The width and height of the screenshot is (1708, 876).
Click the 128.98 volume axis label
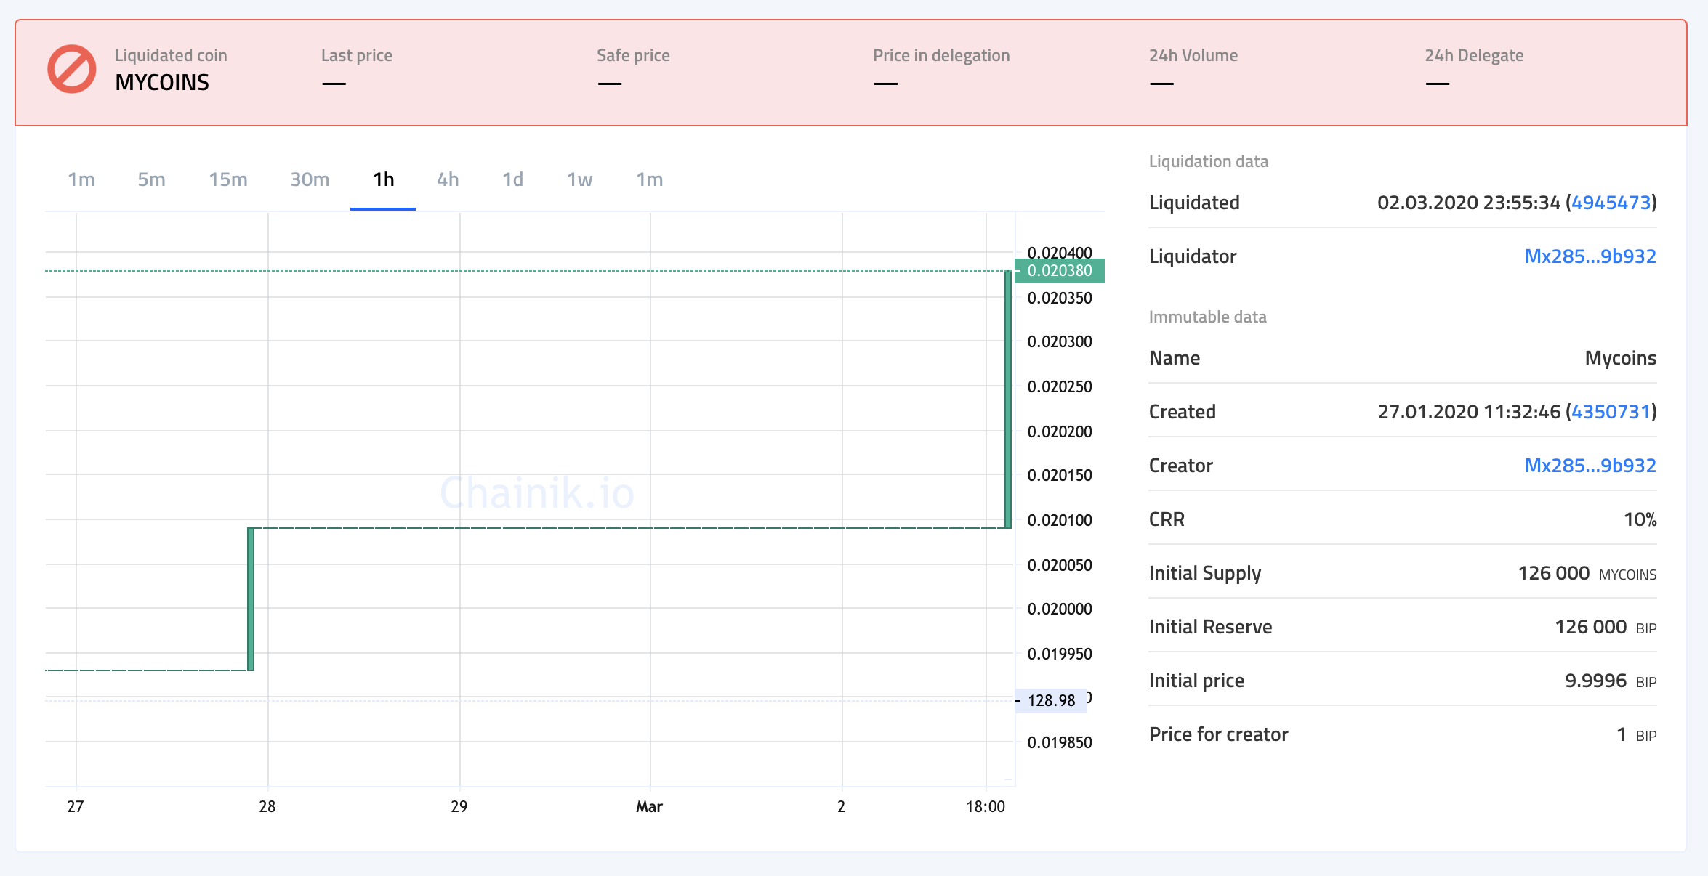(1051, 701)
